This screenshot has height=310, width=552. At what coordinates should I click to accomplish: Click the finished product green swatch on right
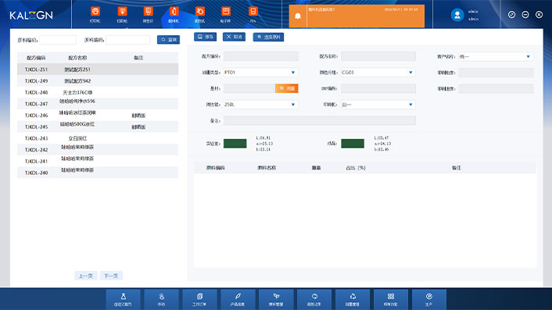click(353, 144)
